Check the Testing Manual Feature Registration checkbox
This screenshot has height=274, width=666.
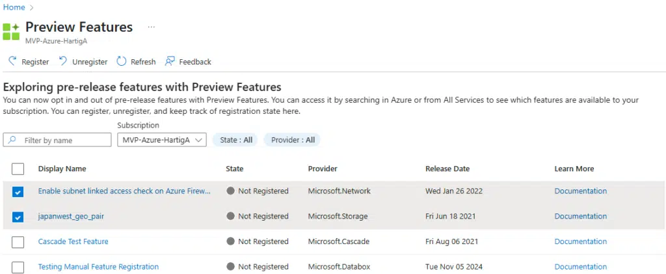pos(18,267)
